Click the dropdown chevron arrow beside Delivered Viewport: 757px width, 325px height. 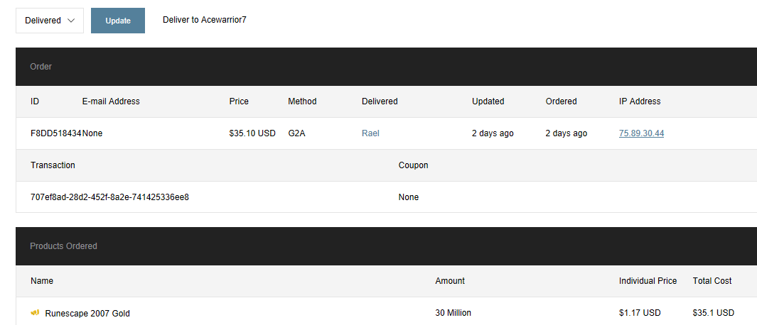[x=71, y=21]
